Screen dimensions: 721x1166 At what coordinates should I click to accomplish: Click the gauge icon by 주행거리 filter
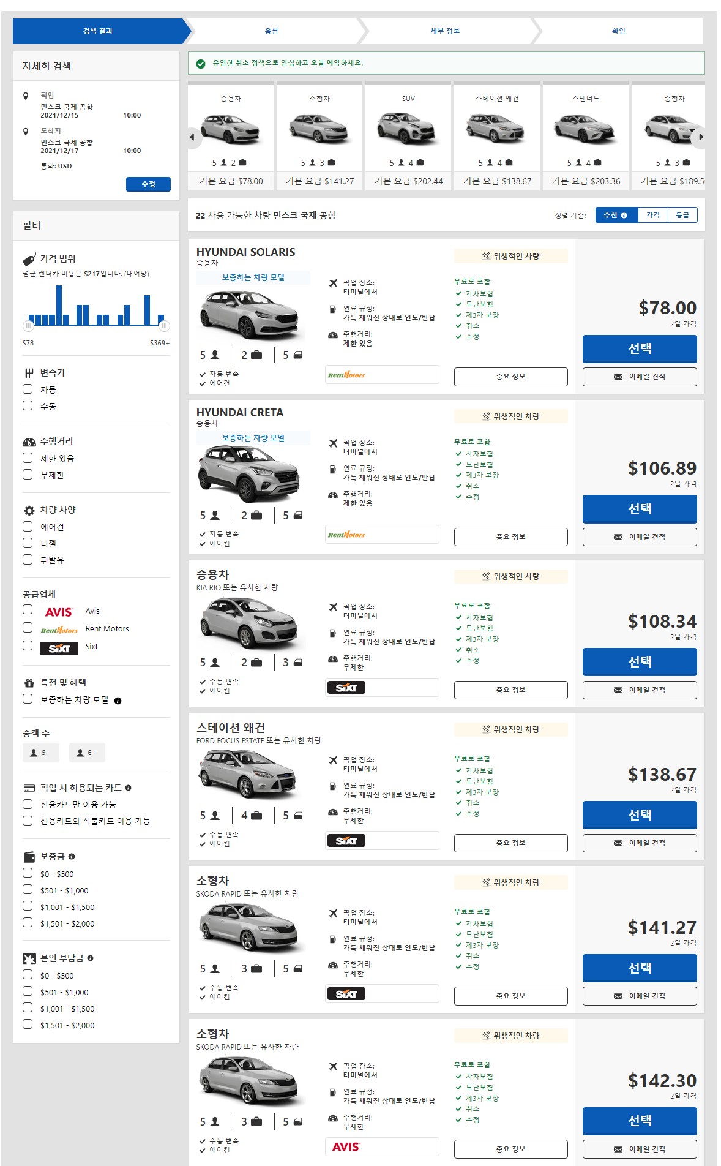click(x=29, y=442)
